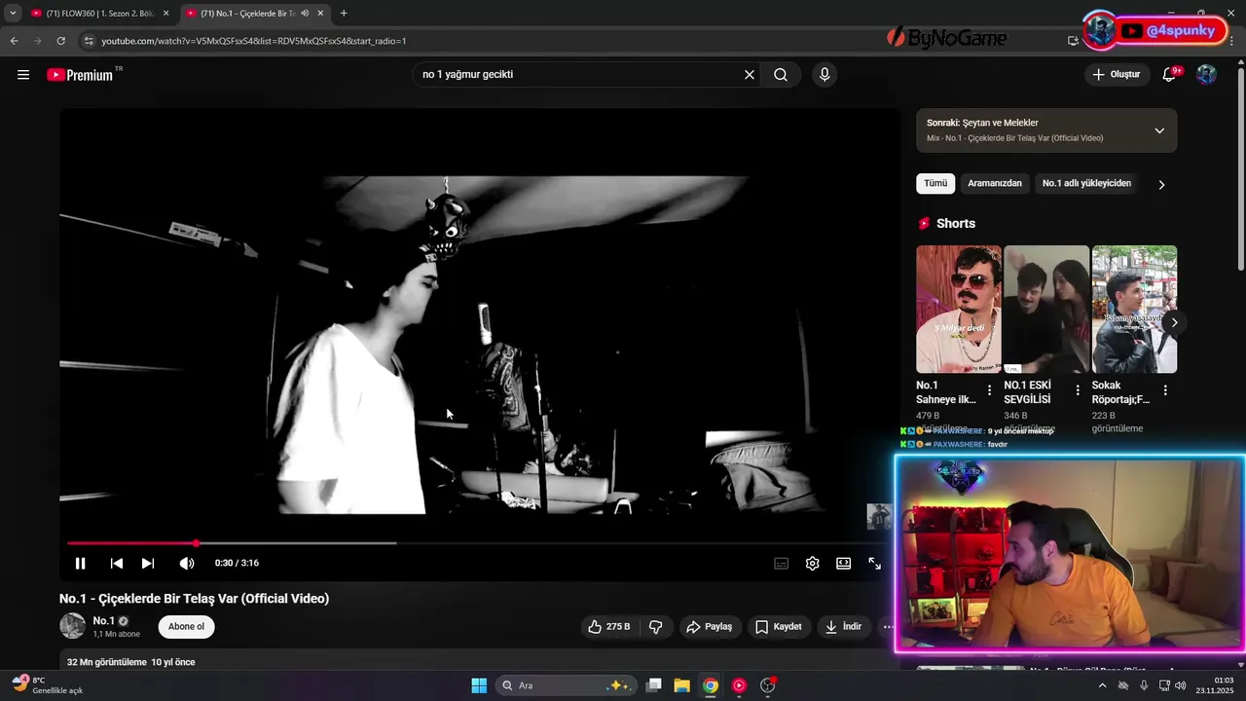
Task: Open YouTube notifications bell
Action: [1170, 75]
